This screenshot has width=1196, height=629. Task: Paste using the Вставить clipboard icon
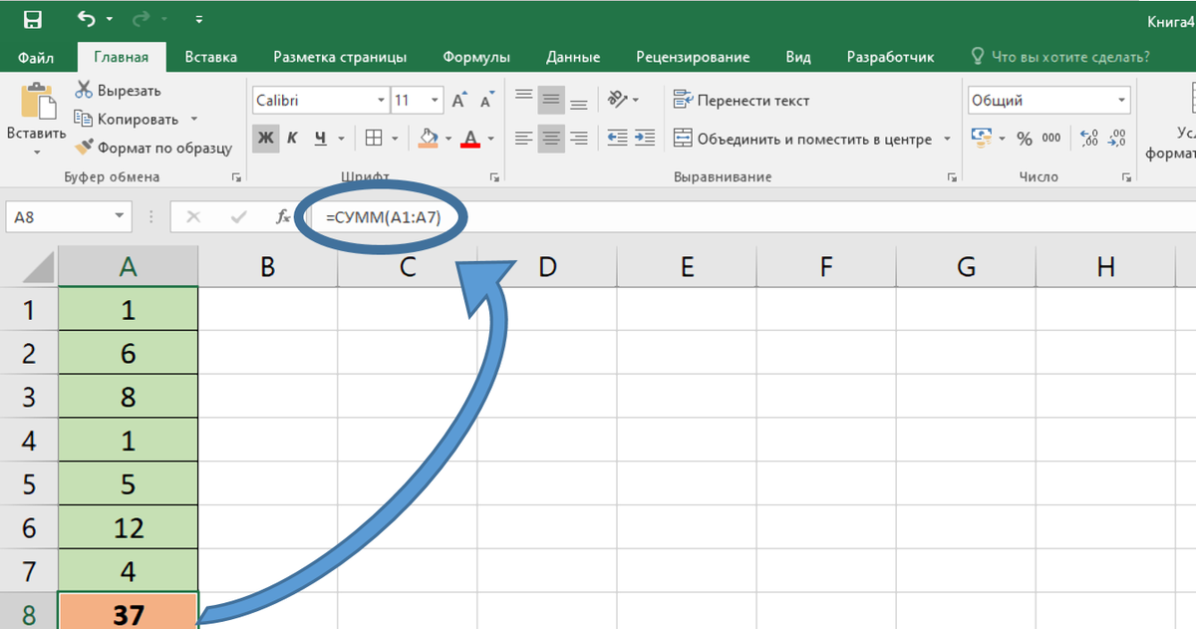[x=37, y=102]
